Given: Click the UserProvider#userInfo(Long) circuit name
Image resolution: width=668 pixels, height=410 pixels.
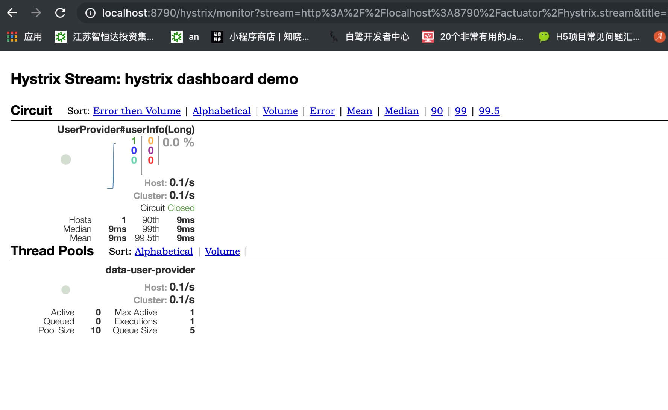Looking at the screenshot, I should tap(126, 130).
